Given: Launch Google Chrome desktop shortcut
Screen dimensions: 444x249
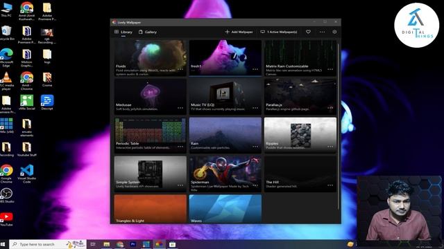Looking at the screenshot, I should 6,174.
